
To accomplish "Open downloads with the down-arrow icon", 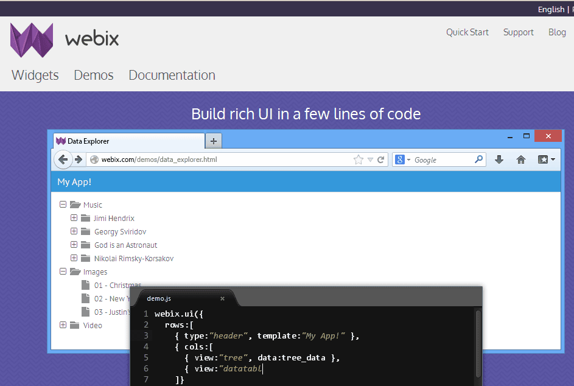I will tap(499, 160).
